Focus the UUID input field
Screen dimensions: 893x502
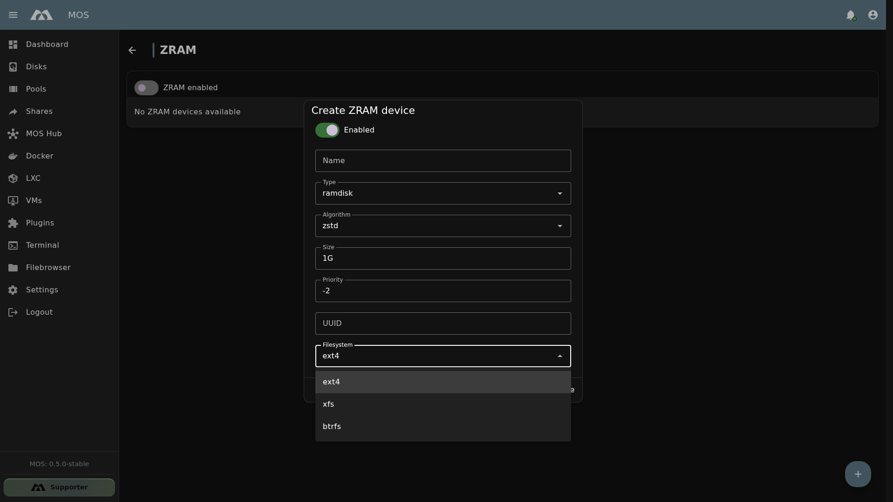click(443, 324)
